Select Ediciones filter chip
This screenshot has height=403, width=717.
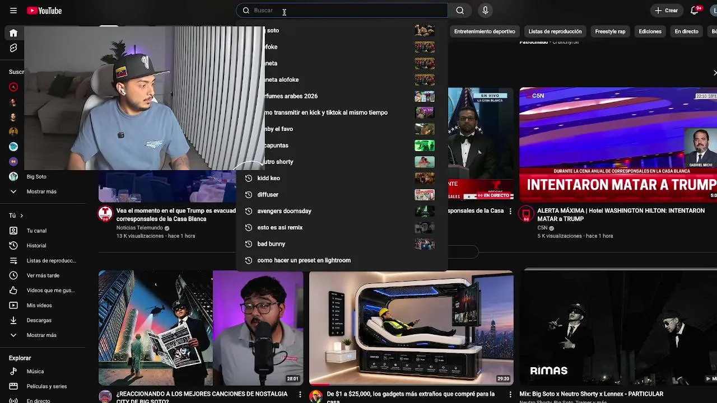click(x=650, y=31)
